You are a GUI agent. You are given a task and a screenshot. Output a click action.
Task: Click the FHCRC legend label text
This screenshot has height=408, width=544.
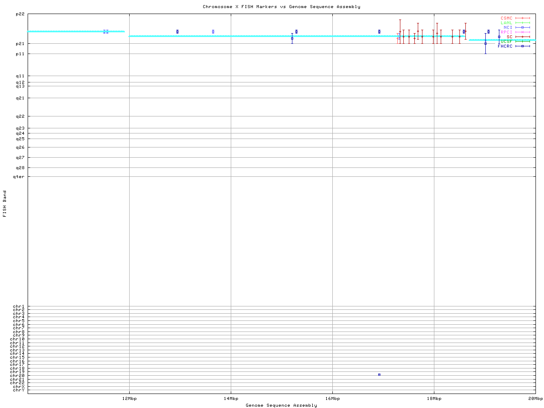[505, 46]
